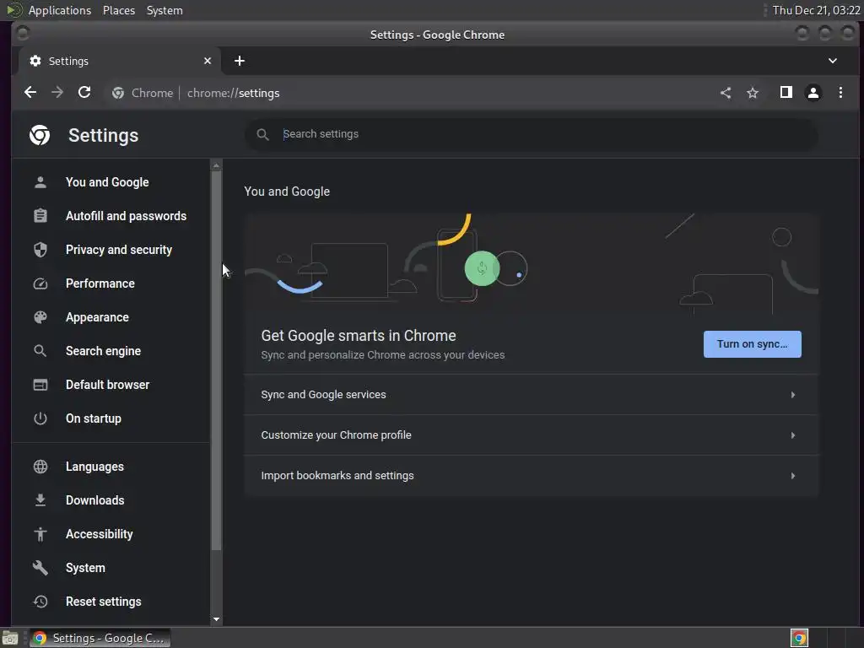864x648 pixels.
Task: Click the Privacy and security shield icon
Action: (40, 250)
